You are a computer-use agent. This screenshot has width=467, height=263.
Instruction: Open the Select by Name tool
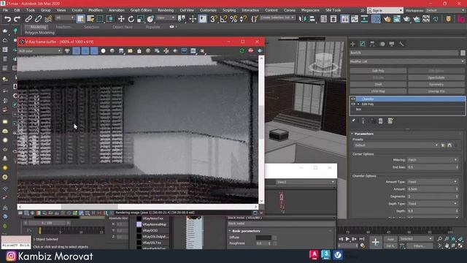[90, 19]
